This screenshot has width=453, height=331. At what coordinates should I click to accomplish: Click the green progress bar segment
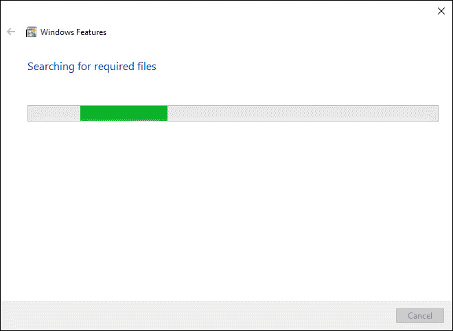click(x=124, y=113)
